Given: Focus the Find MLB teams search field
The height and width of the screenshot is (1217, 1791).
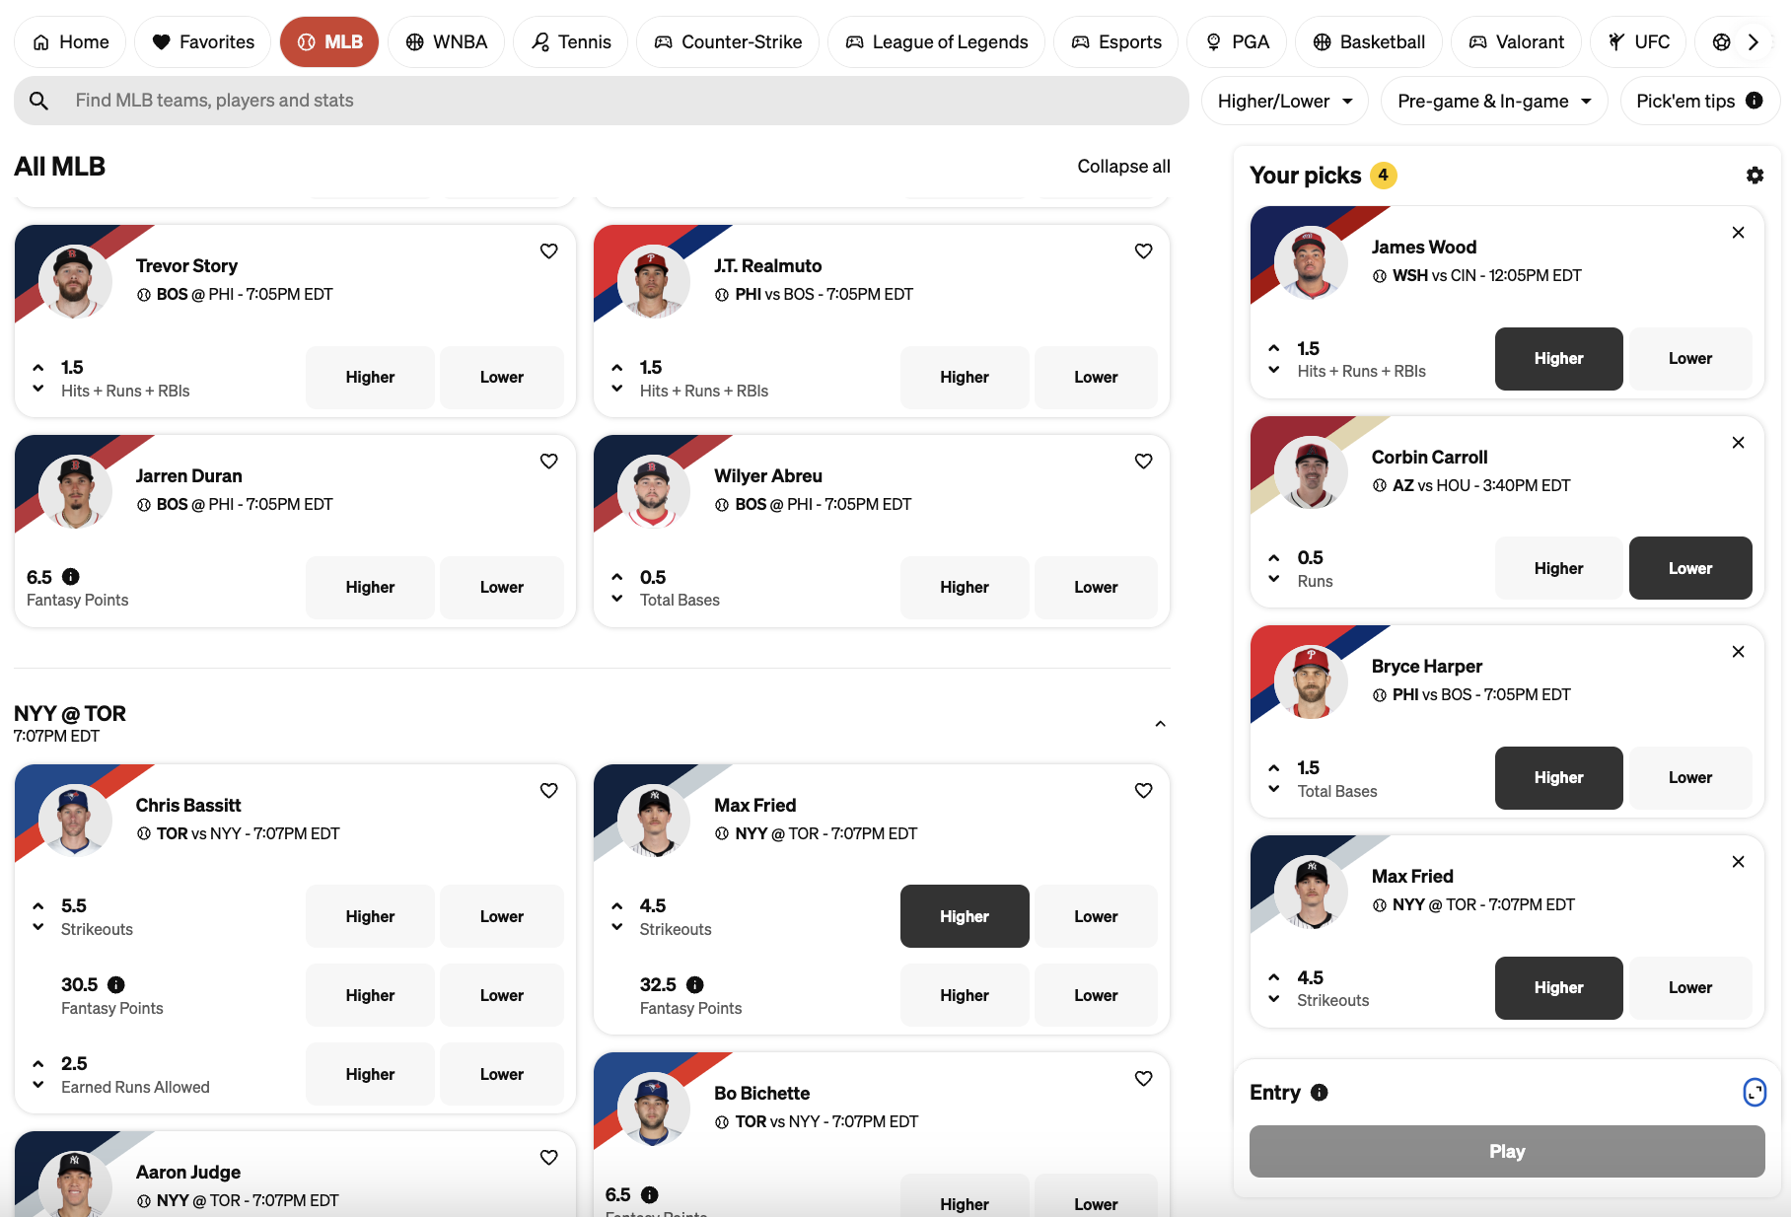Looking at the screenshot, I should click(601, 101).
